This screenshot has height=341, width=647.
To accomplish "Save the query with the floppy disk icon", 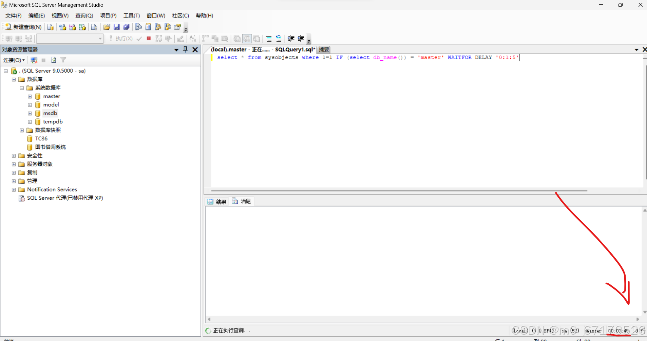I will click(x=116, y=27).
